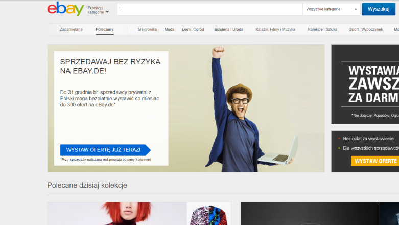This screenshot has height=225, width=399.
Task: Open the Zawsze za darmo dark banner
Action: [365, 84]
